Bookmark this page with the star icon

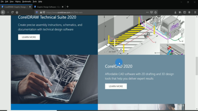point(155,12)
